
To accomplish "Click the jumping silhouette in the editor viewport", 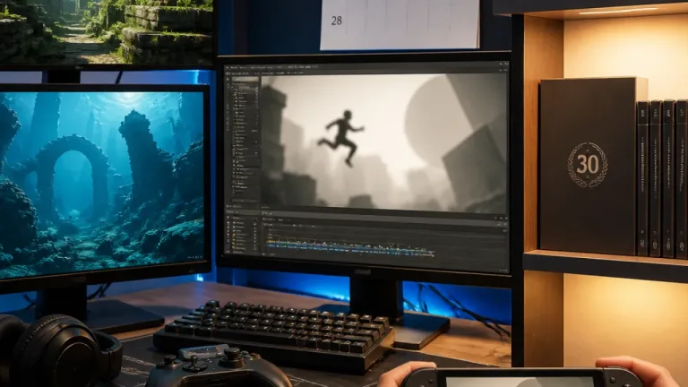I will click(341, 138).
